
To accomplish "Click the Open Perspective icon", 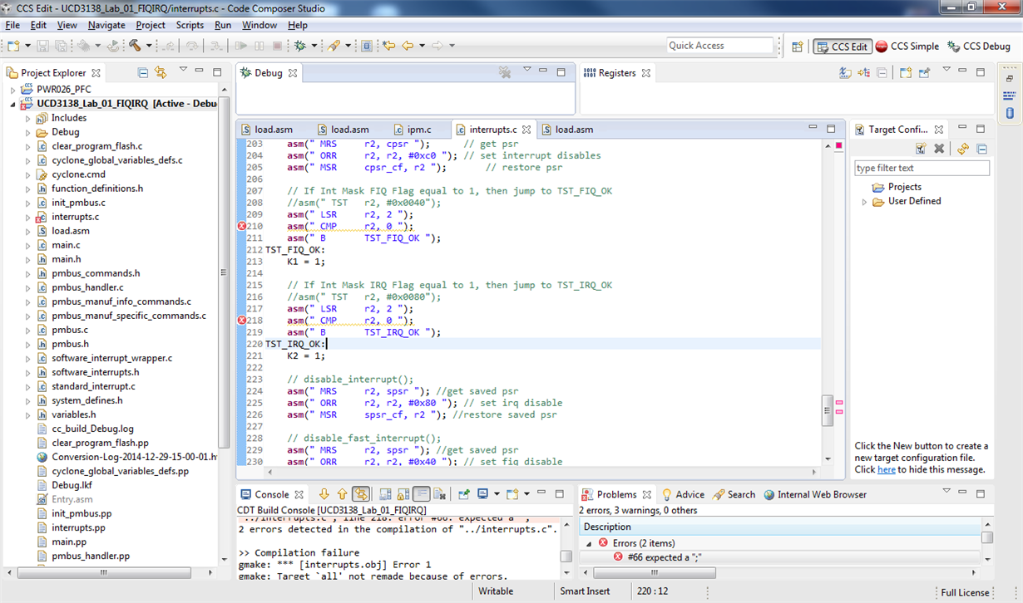I will (797, 47).
